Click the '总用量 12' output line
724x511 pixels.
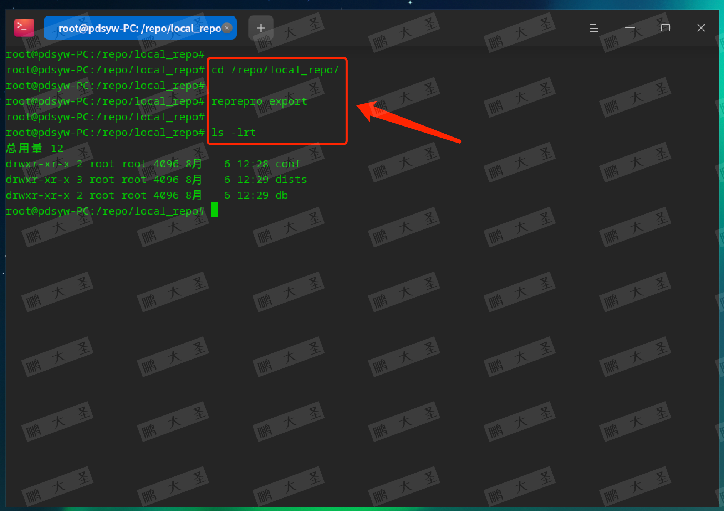pyautogui.click(x=35, y=148)
